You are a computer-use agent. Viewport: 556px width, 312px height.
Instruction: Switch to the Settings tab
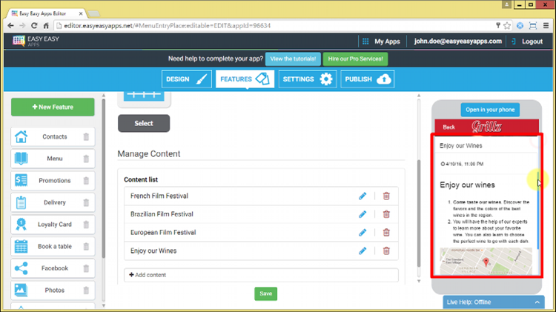[307, 79]
